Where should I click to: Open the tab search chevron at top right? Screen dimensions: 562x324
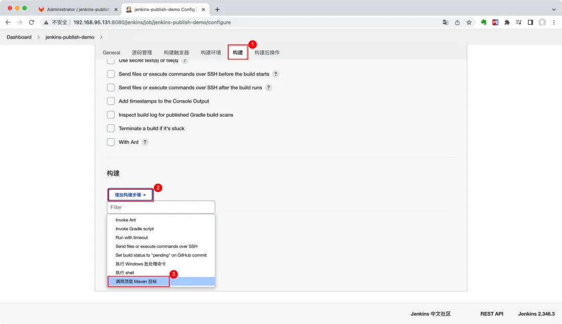pos(554,10)
